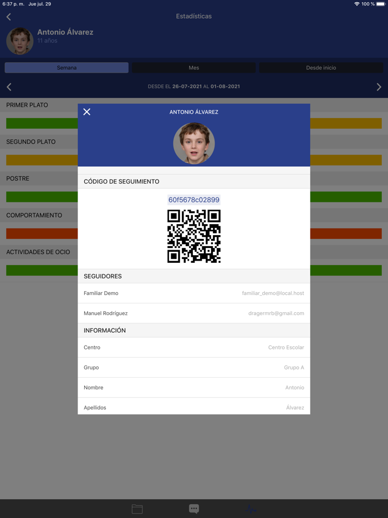The width and height of the screenshot is (388, 518).
Task: Click the Centro Escolar value
Action: coord(286,348)
